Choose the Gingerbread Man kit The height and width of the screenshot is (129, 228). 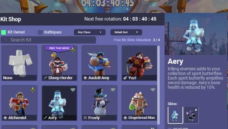[139, 103]
